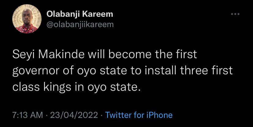253x127 pixels.
Task: Click AM in the tweet timestamp
Action: pyautogui.click(x=37, y=115)
